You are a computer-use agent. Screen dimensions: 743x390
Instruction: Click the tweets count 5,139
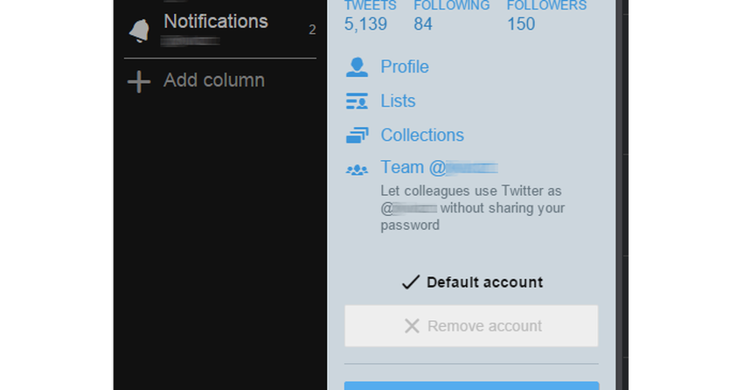pos(365,24)
